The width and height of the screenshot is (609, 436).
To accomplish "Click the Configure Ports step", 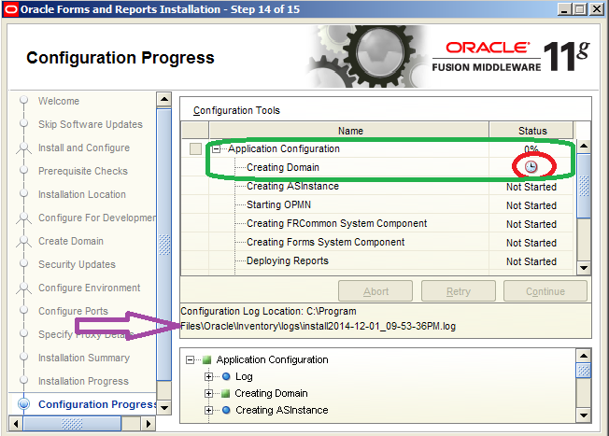I will tap(73, 311).
